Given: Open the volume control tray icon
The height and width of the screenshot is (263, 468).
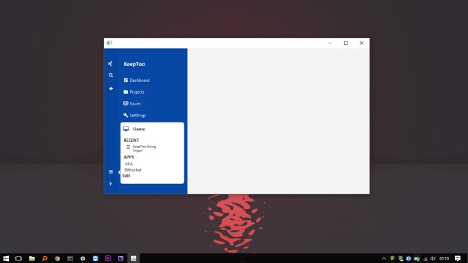Looking at the screenshot, I should (x=433, y=258).
